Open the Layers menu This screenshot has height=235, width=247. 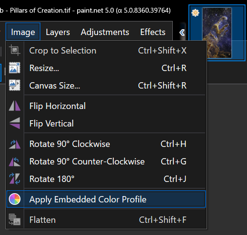58,32
